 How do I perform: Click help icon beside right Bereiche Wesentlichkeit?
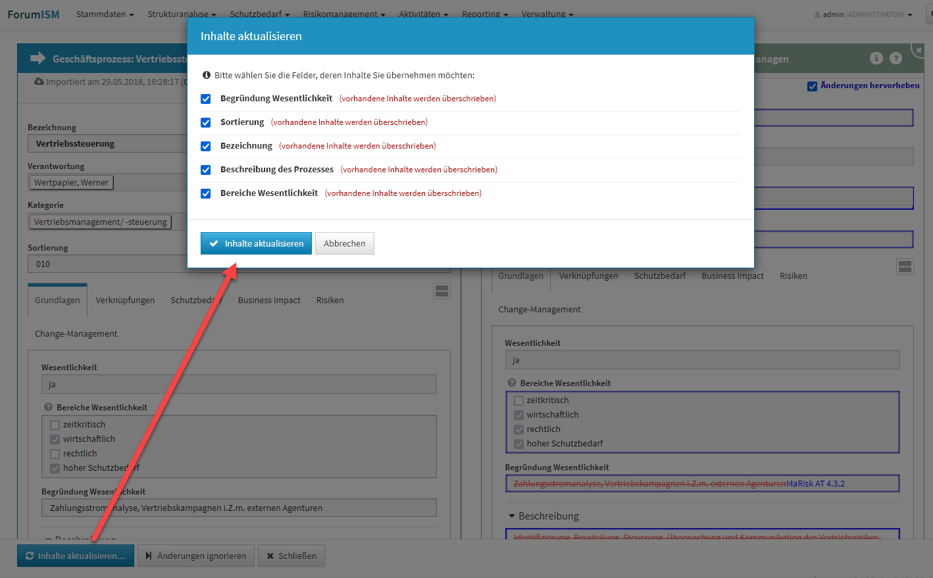click(511, 383)
